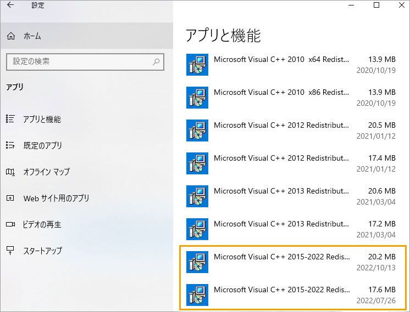Click icon of Visual C++ 2012 20.5 MB entry
The height and width of the screenshot is (312, 410).
tap(197, 131)
